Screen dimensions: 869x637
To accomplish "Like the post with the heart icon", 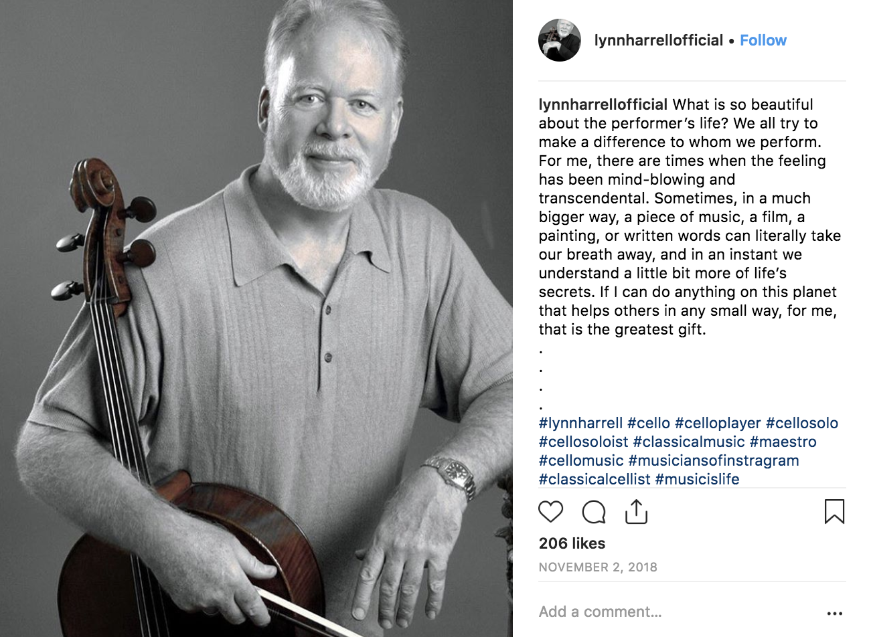I will click(550, 512).
